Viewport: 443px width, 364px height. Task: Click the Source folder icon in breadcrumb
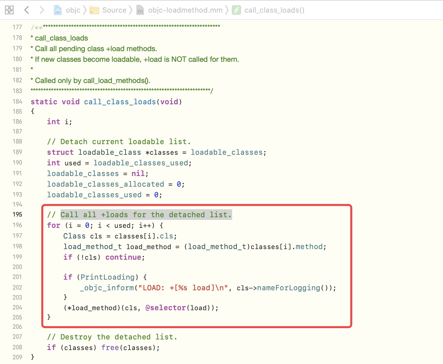click(94, 10)
